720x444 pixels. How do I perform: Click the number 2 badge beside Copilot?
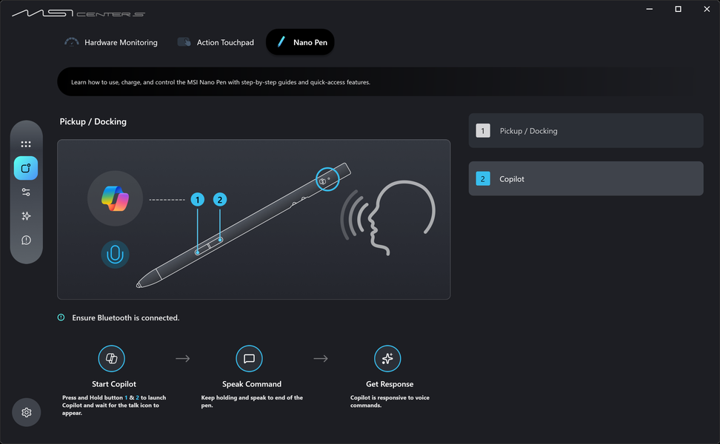(x=483, y=178)
